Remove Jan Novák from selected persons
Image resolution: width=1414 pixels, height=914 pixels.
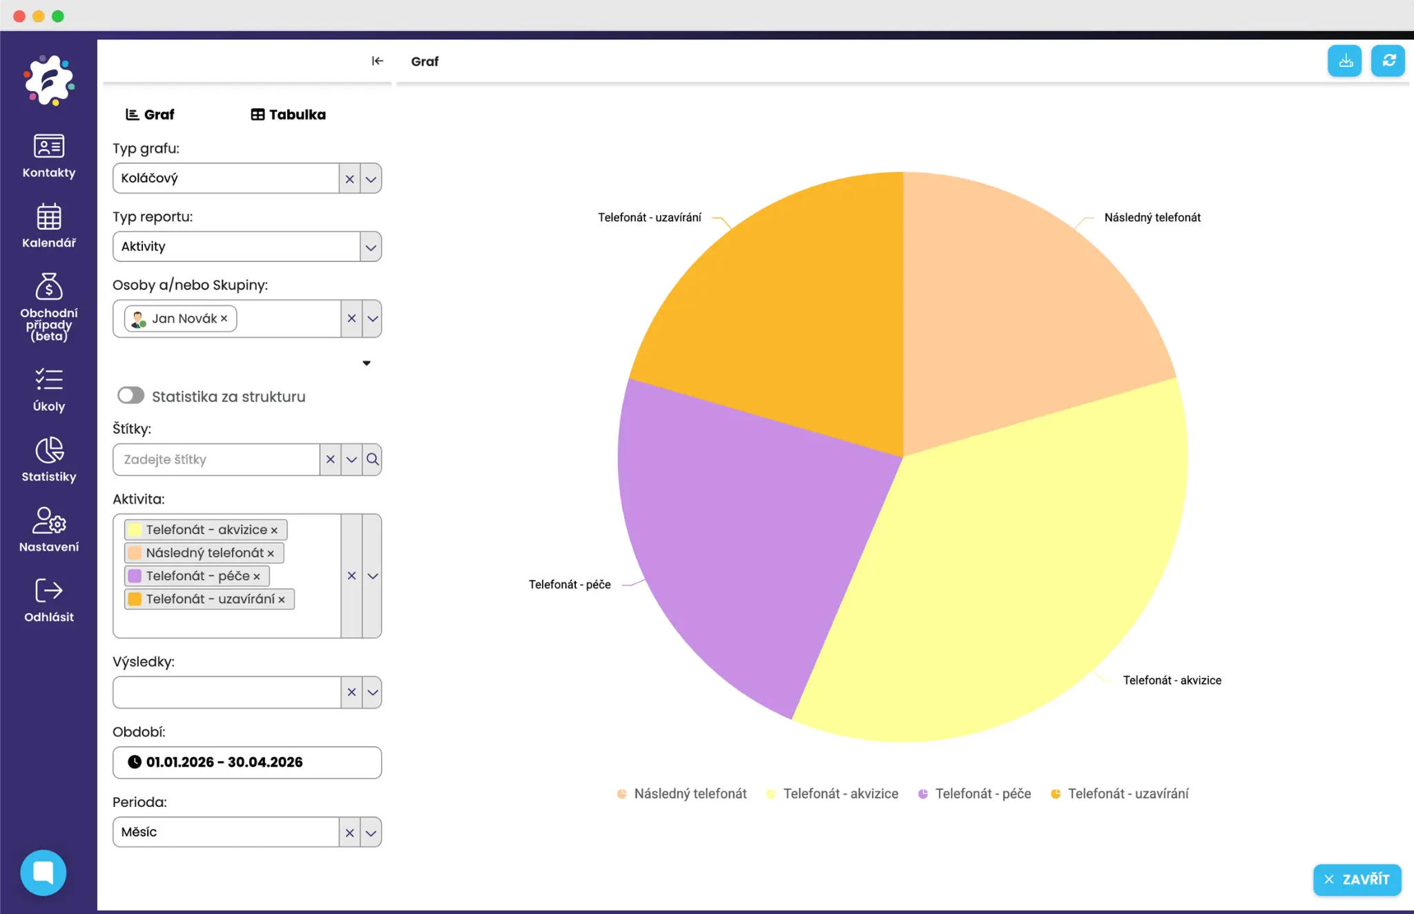[x=224, y=318]
